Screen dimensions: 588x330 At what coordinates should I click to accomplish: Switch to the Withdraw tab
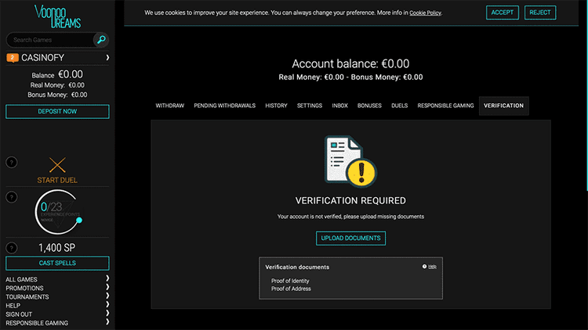point(170,106)
